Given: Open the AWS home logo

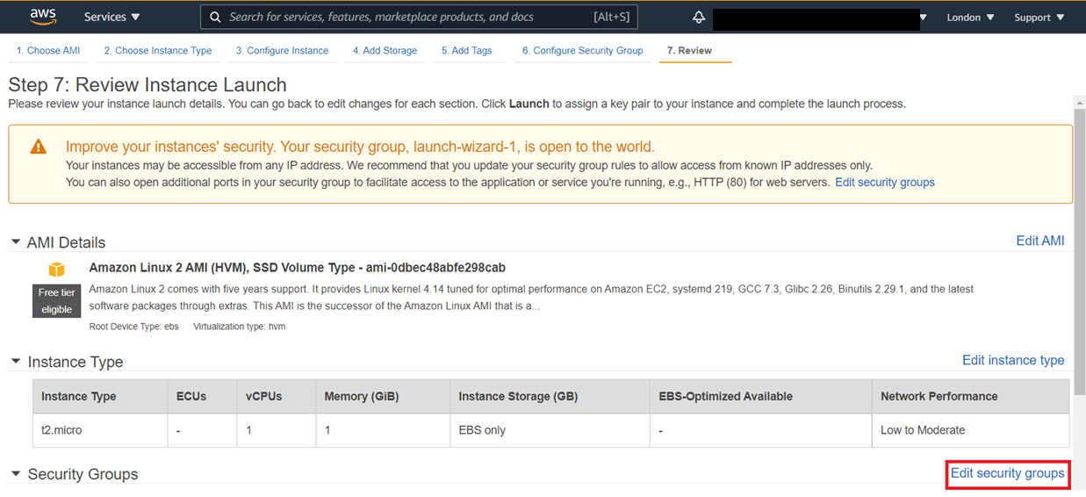Looking at the screenshot, I should click(x=43, y=17).
